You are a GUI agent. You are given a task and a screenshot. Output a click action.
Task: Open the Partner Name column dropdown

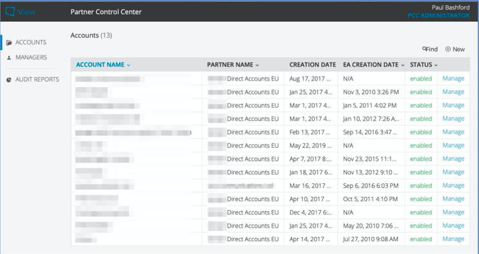pyautogui.click(x=257, y=65)
